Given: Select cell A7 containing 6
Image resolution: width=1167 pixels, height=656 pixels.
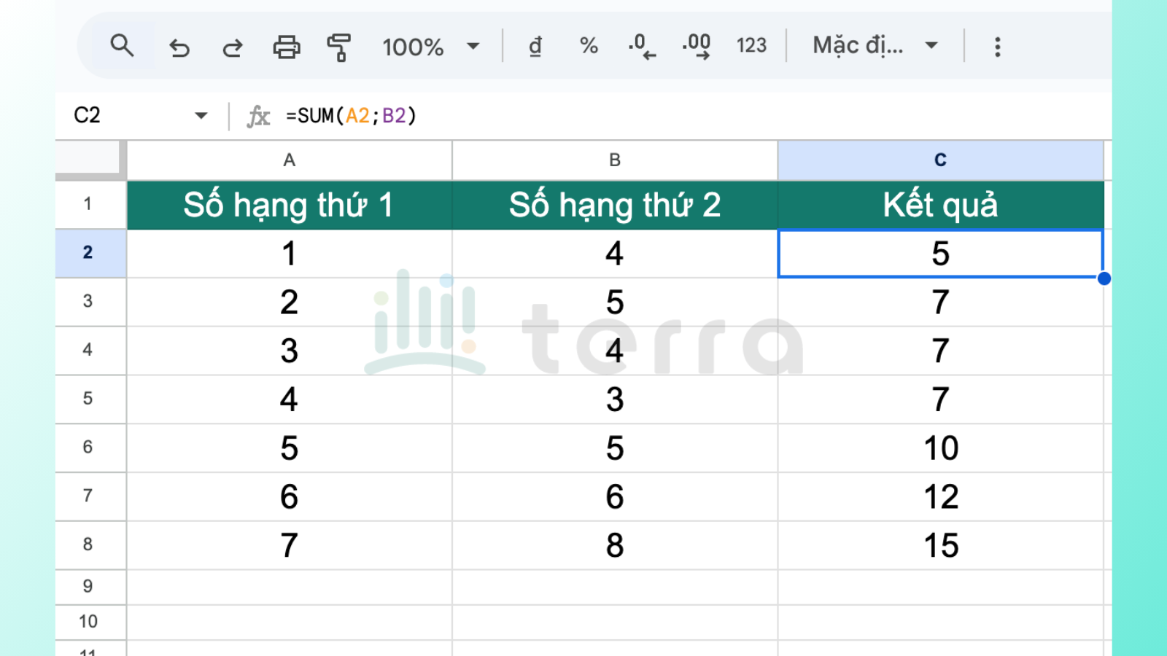Looking at the screenshot, I should pyautogui.click(x=290, y=496).
